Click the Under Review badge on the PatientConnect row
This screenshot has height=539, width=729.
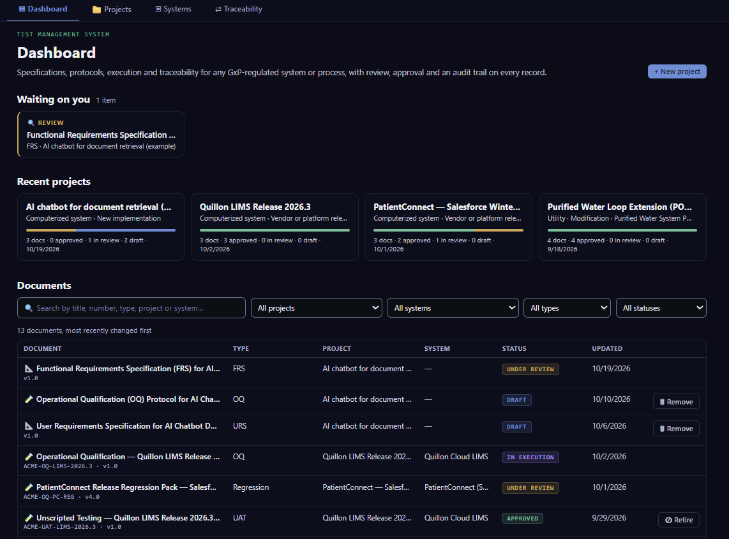point(530,489)
